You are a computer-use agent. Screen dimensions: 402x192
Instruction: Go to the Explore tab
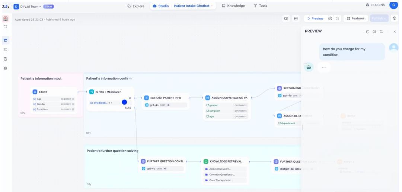(136, 6)
